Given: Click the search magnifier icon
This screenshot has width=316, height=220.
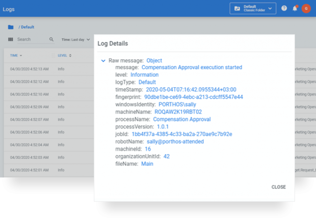Looking at the screenshot, I should point(52,39).
